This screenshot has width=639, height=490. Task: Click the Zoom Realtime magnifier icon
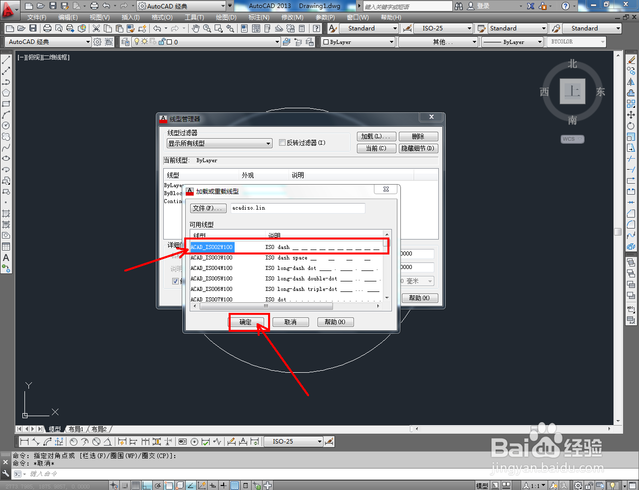tap(207, 28)
